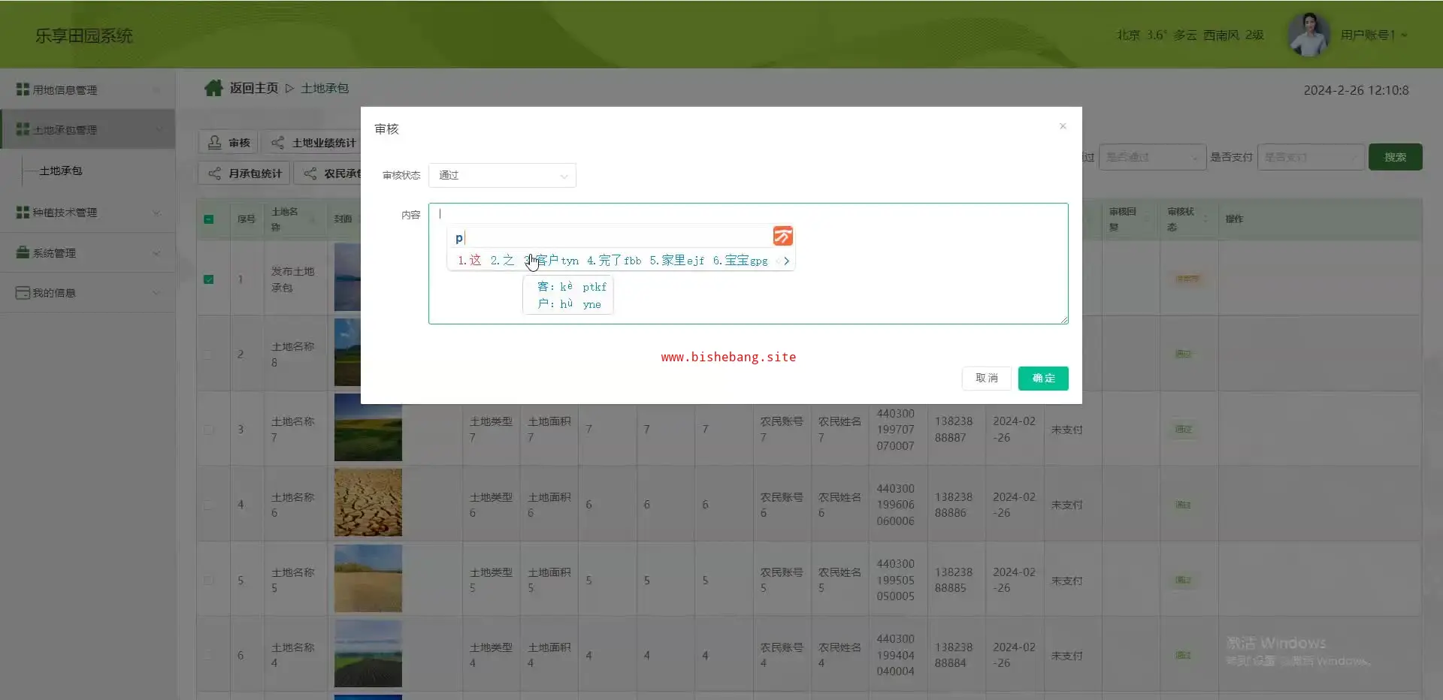Click the user avatar photo
The height and width of the screenshot is (700, 1443).
click(1308, 35)
